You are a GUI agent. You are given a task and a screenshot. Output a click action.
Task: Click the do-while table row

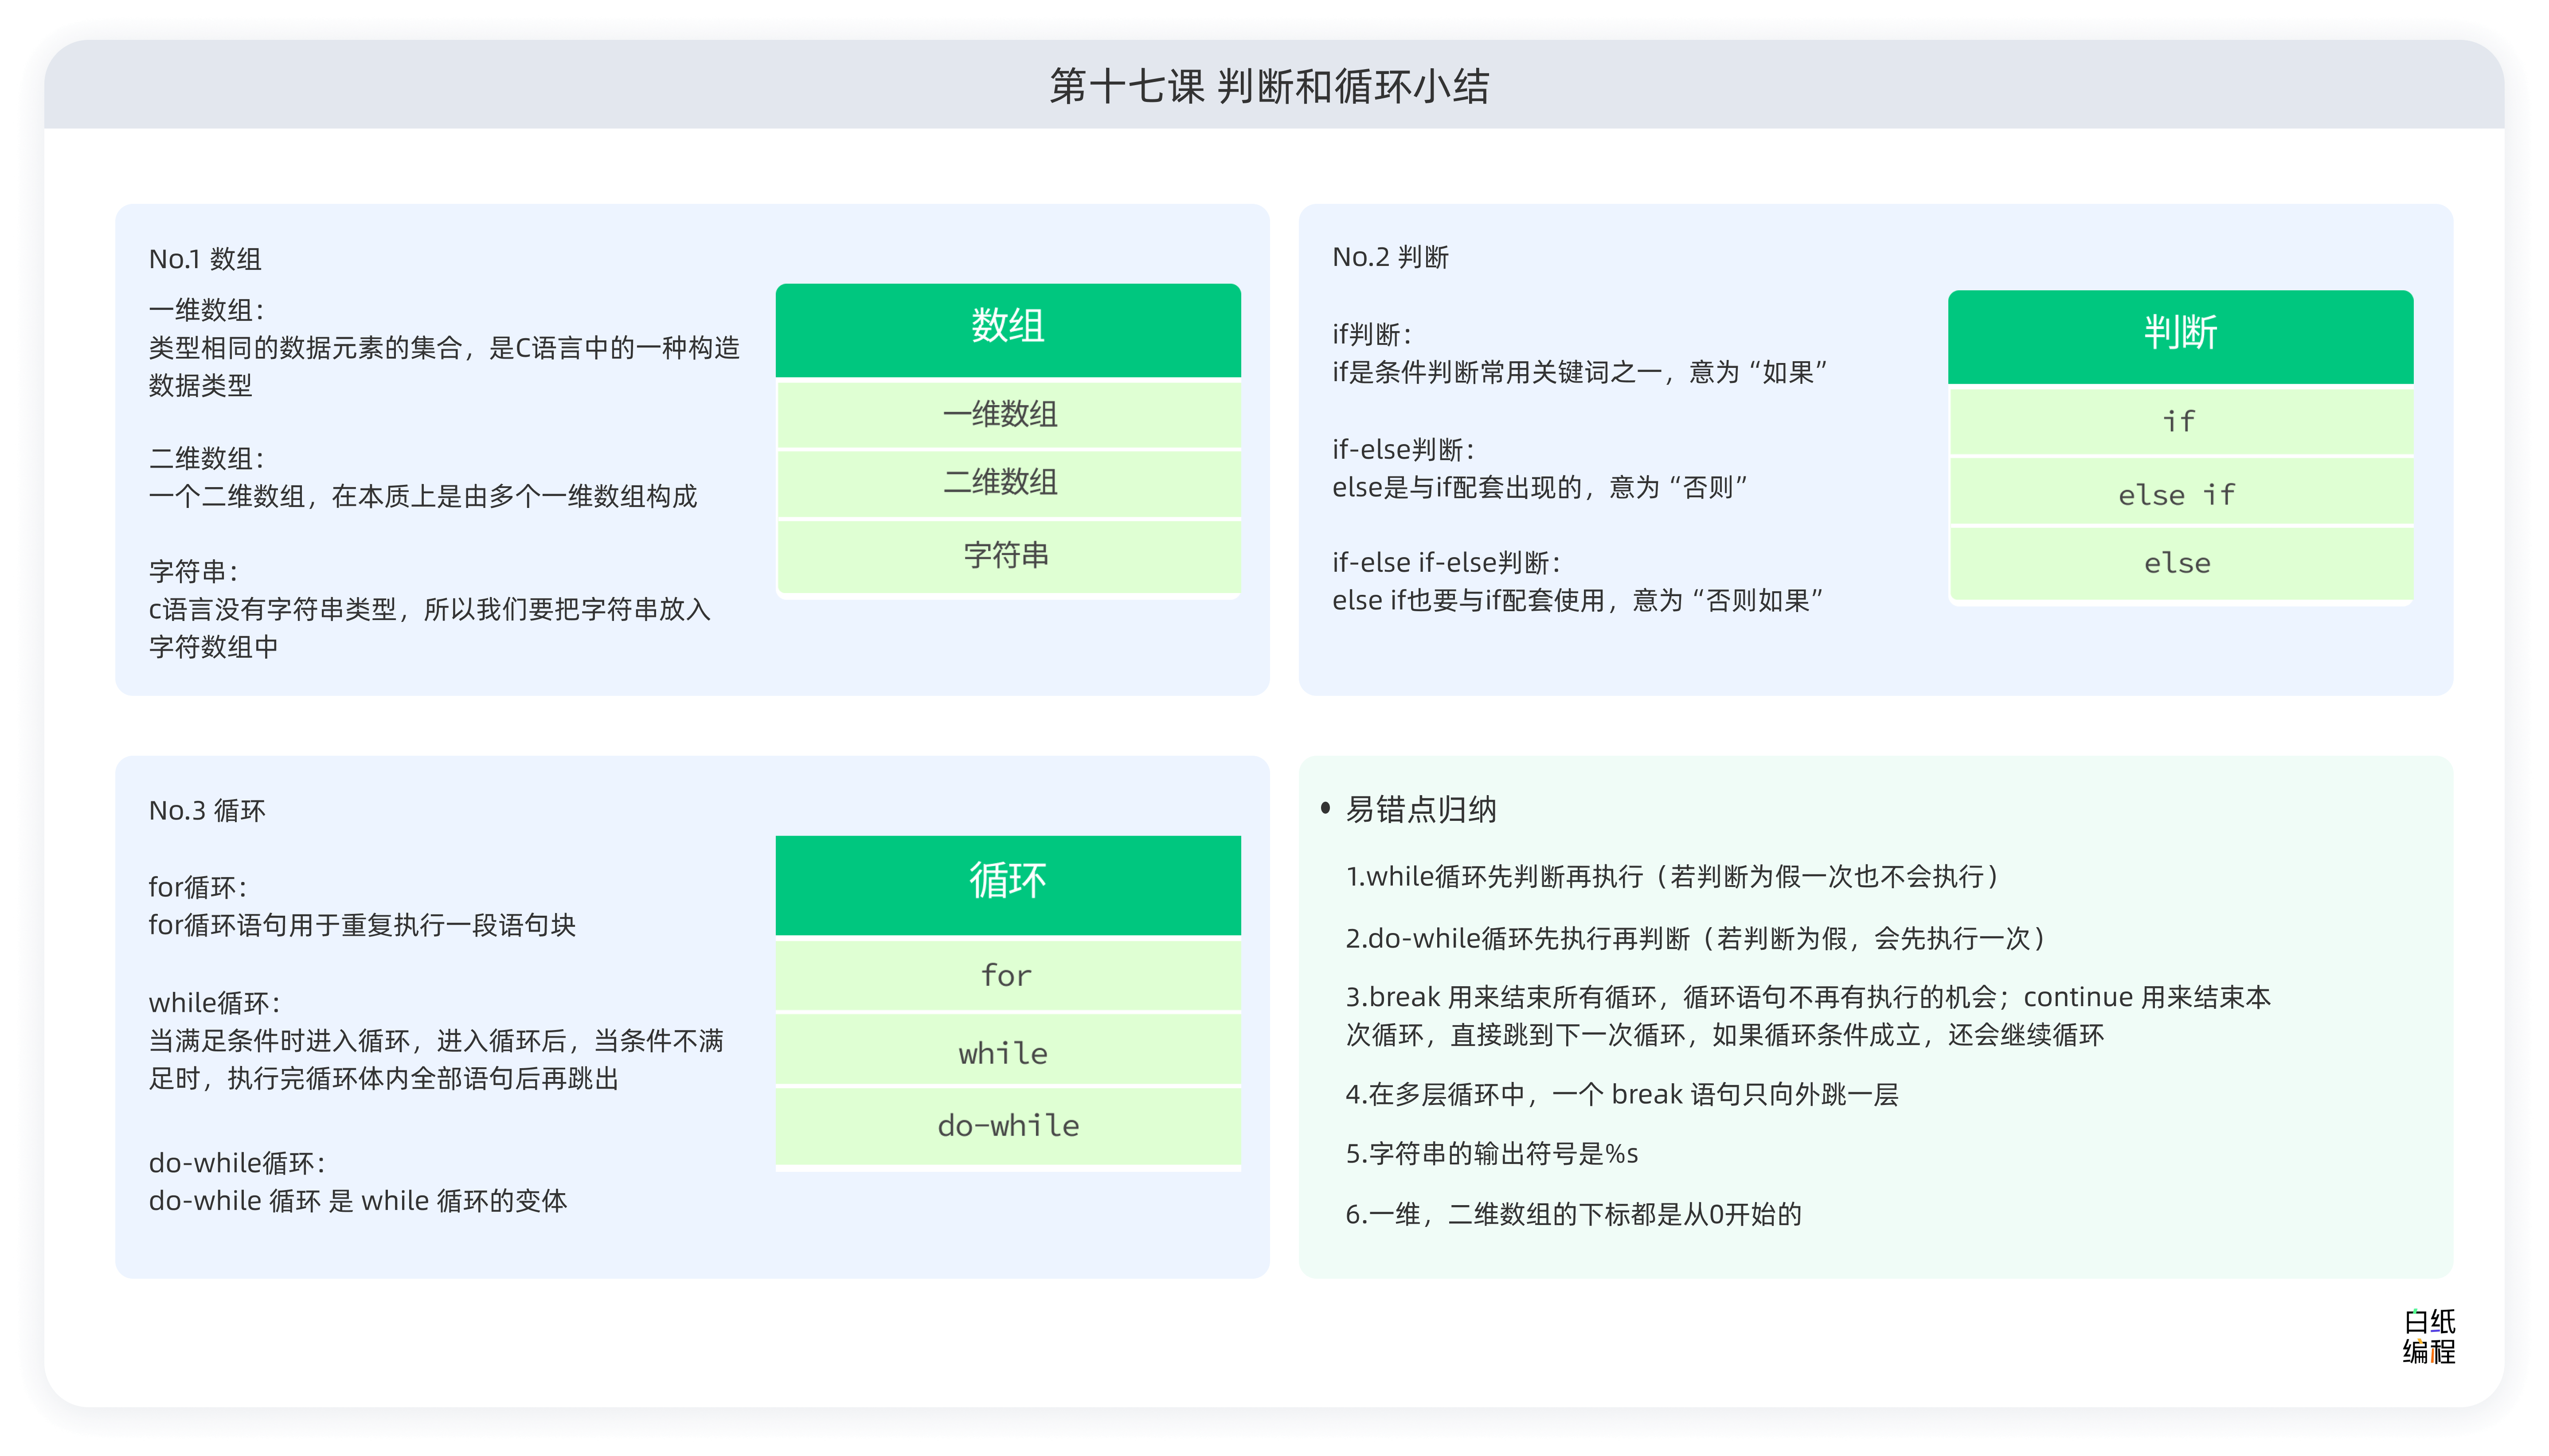[x=1008, y=1126]
